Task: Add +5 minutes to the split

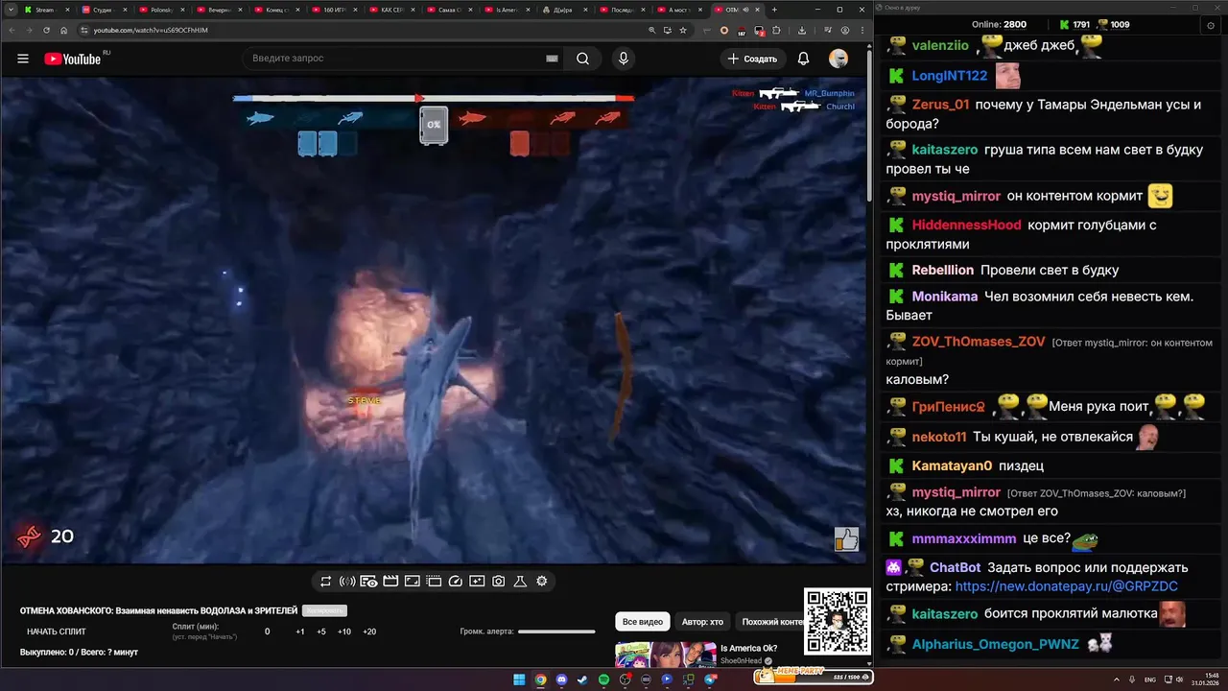Action: tap(321, 631)
